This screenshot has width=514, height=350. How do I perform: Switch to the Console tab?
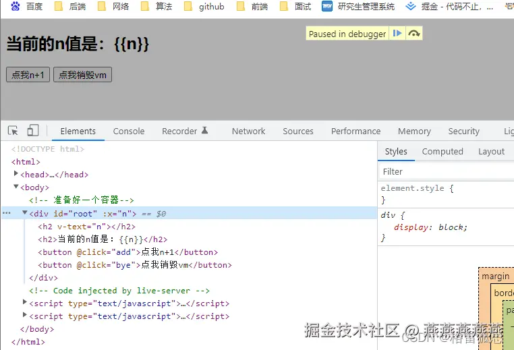click(x=129, y=131)
